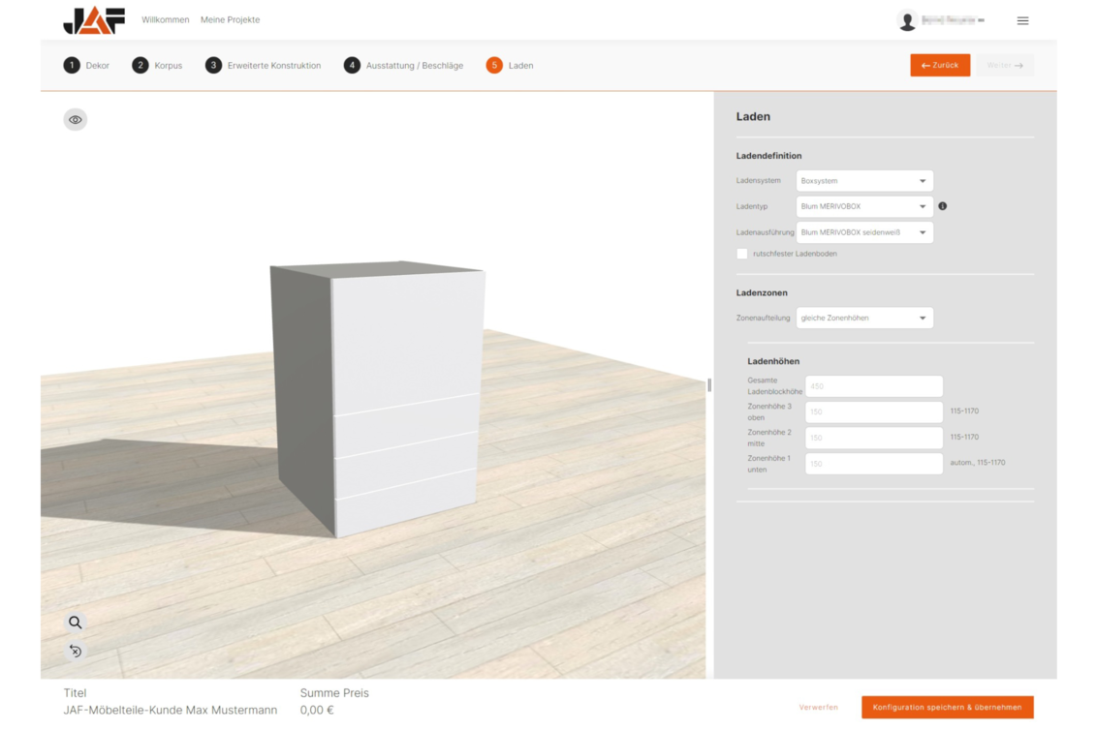Go to step 2 Korpus
The image size is (1096, 730).
pos(157,66)
